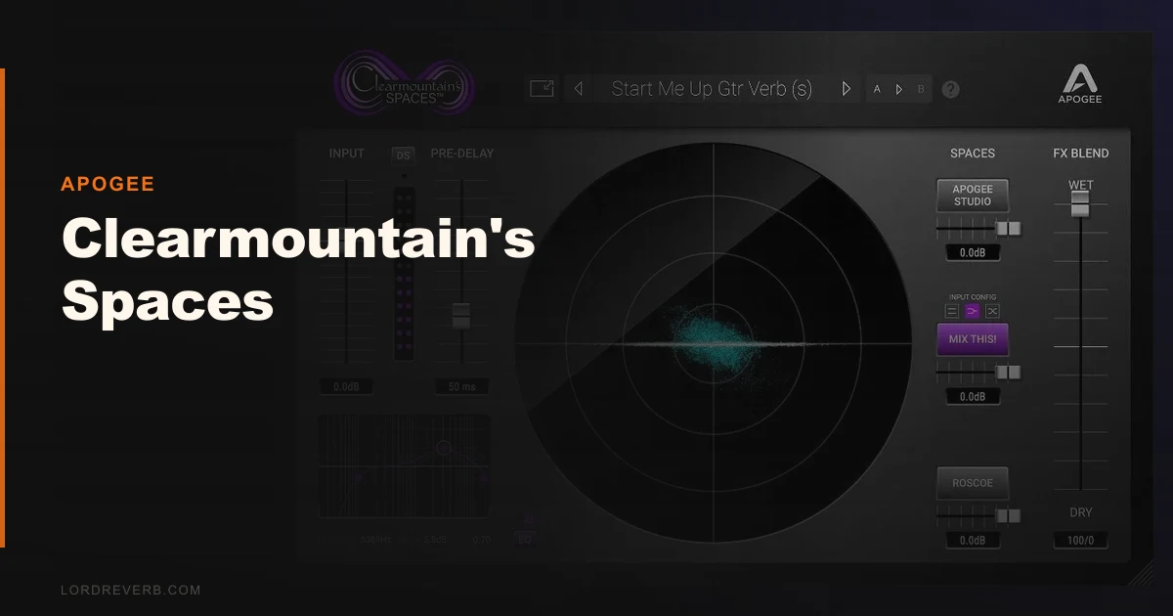The width and height of the screenshot is (1173, 616).
Task: Click the 50 ms pre-delay value field
Action: coord(461,387)
